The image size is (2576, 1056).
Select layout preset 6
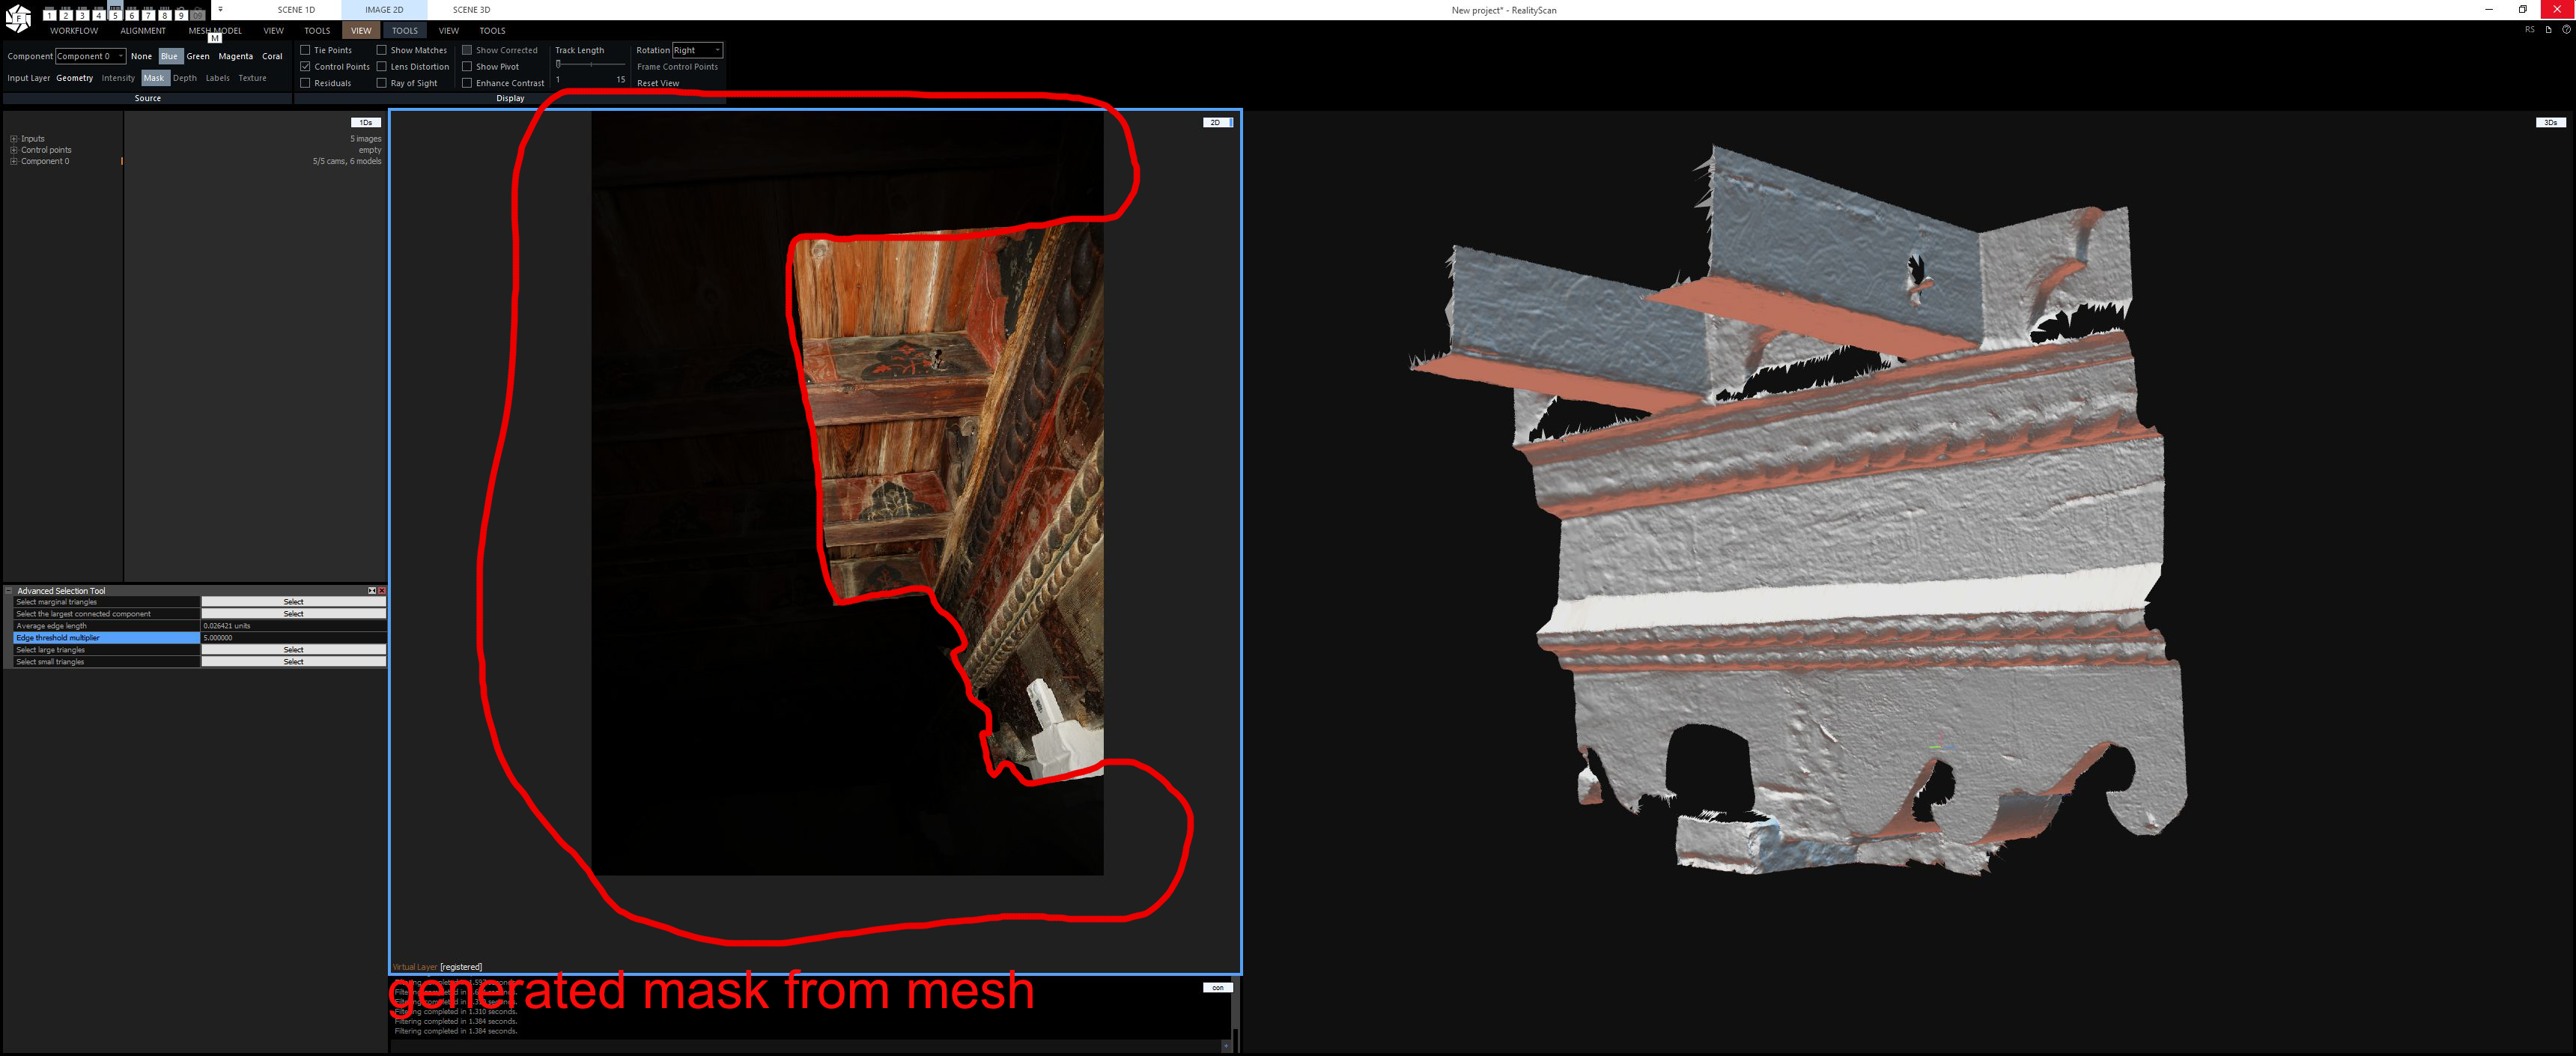[x=132, y=14]
